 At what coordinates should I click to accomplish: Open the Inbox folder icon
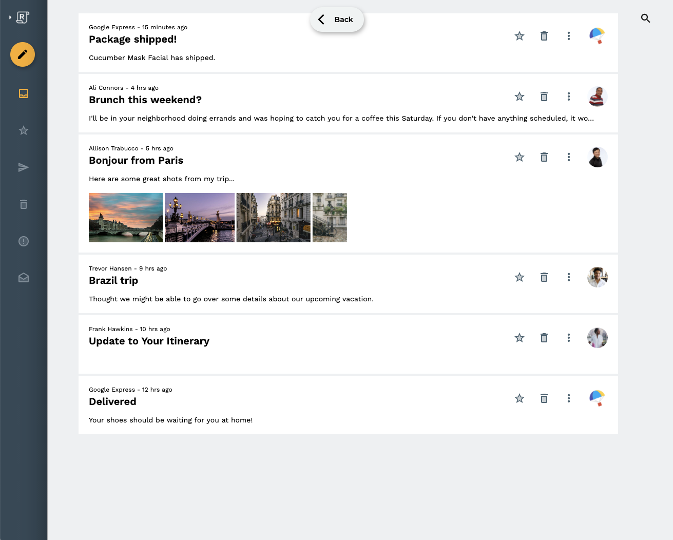point(23,93)
